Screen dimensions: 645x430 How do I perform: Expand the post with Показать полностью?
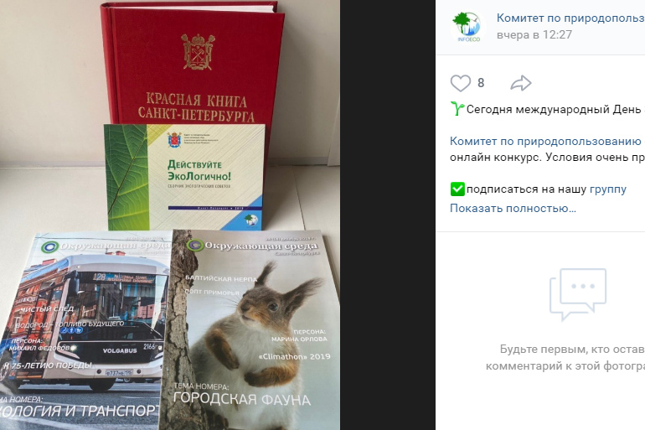(x=513, y=208)
